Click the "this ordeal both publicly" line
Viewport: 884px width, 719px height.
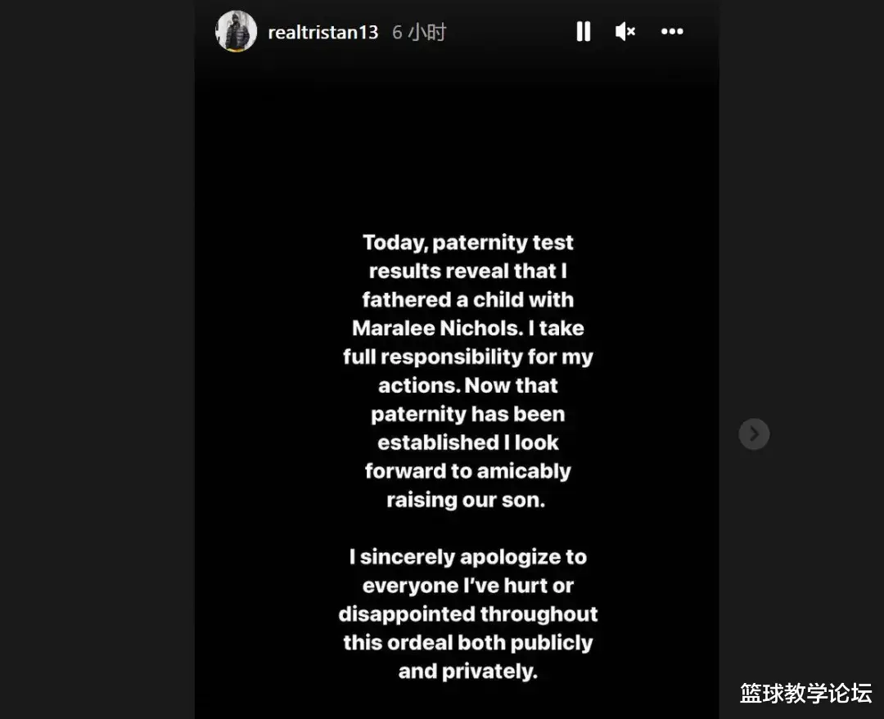(468, 644)
